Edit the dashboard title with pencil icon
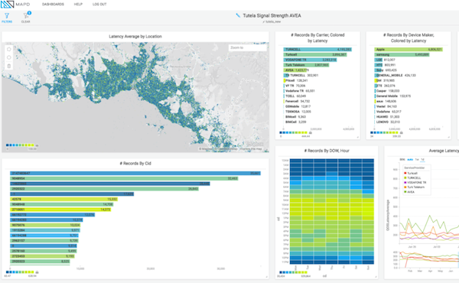Image resolution: width=459 pixels, height=283 pixels. tap(238, 15)
